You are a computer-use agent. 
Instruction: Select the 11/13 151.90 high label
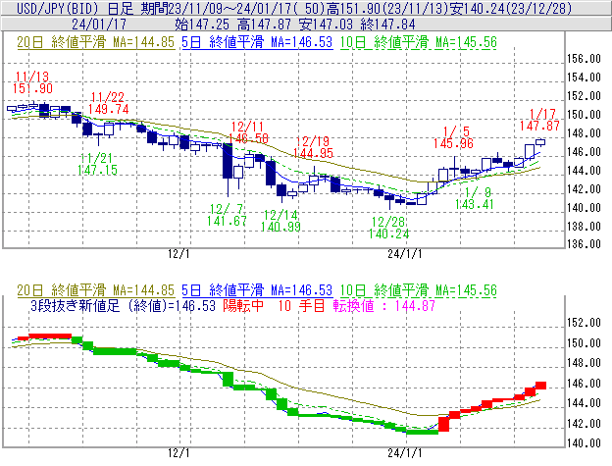click(32, 82)
